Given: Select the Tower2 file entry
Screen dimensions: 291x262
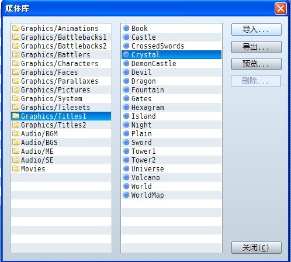Looking at the screenshot, I should click(171, 160).
